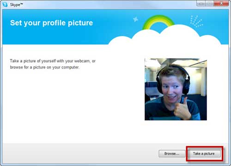Click the 'Take a picture of yourself' instruction text

(53, 64)
